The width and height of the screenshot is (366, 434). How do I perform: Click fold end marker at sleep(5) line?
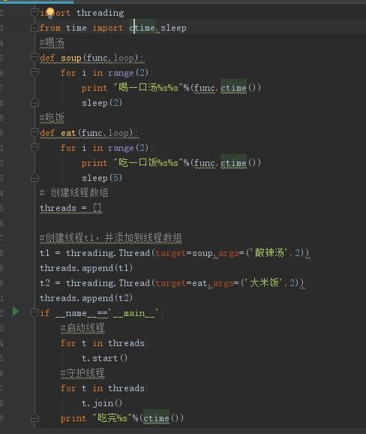(34, 177)
